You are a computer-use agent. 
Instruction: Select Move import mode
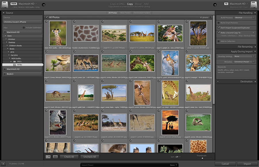tap(138, 4)
